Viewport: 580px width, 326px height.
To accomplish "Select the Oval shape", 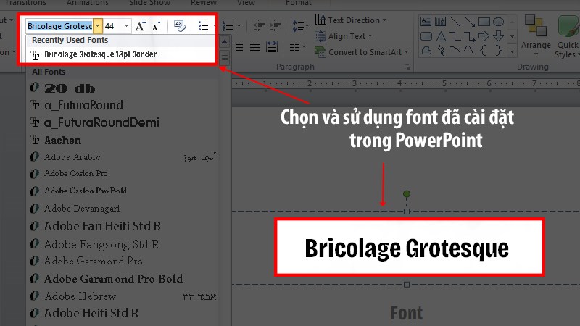I will (498, 22).
